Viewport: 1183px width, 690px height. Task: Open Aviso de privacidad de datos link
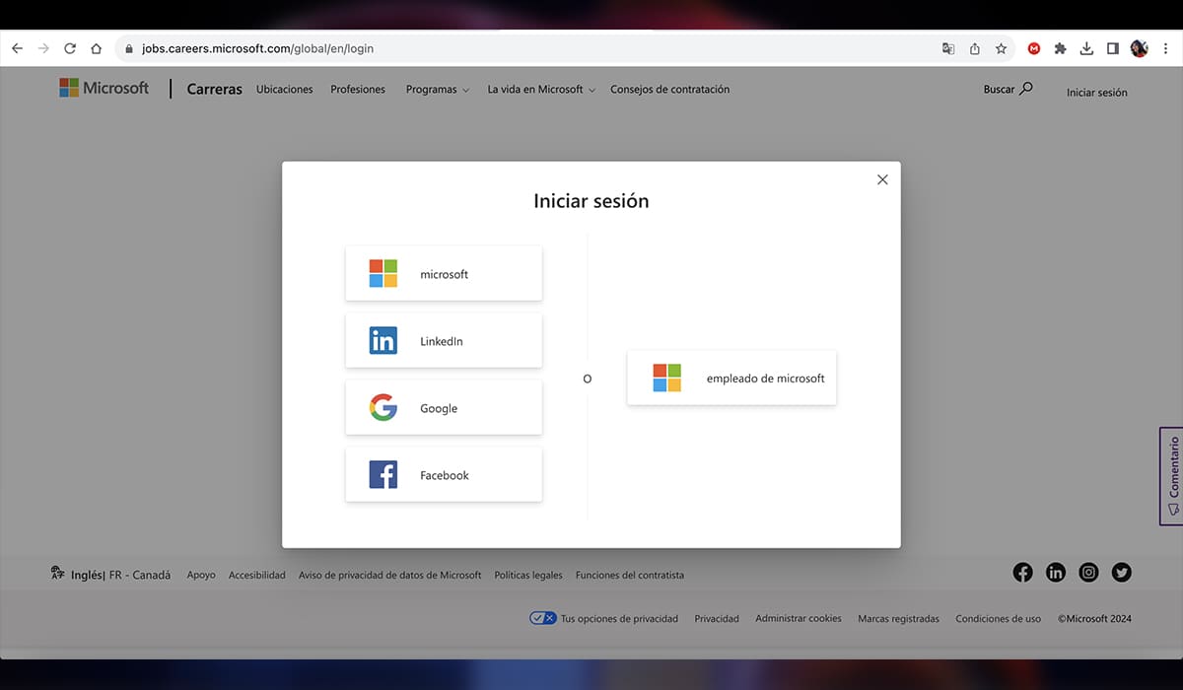pos(390,575)
